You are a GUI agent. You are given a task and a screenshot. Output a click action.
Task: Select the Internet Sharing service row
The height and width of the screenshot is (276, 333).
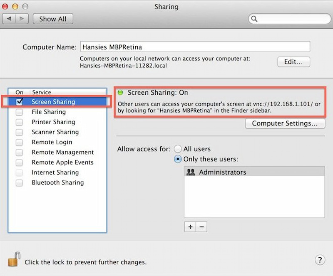coord(57,172)
